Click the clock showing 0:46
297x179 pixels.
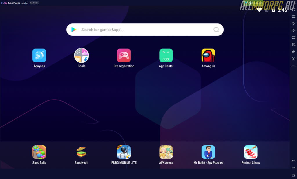[x=282, y=10]
